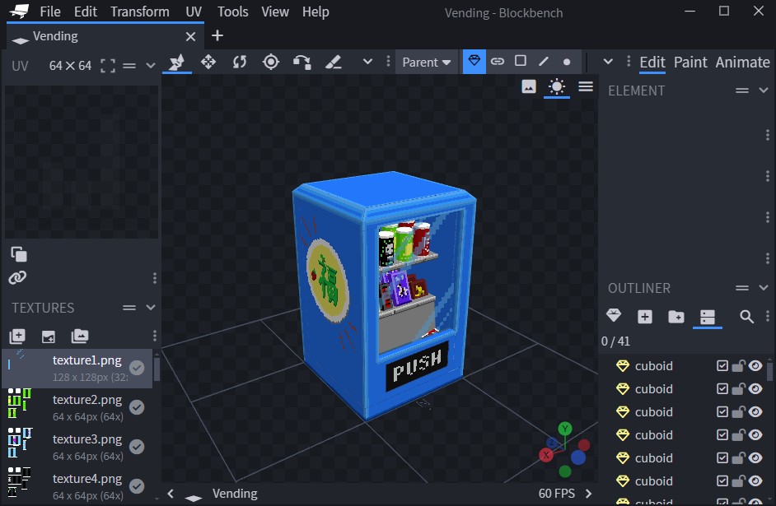This screenshot has width=776, height=506.
Task: Activate the Pivot tool
Action: point(270,62)
